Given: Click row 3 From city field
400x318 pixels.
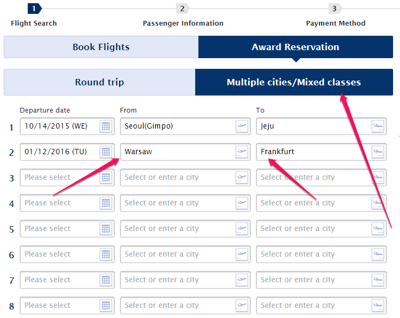Looking at the screenshot, I should tap(185, 178).
